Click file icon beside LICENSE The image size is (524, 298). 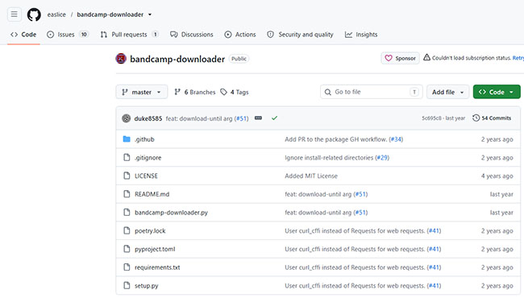click(127, 176)
